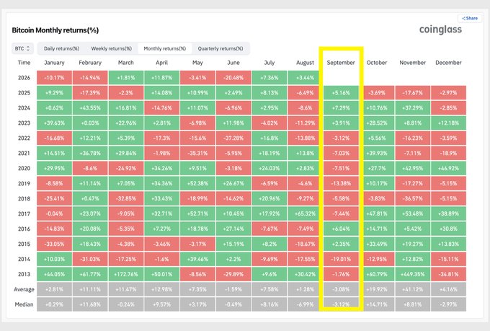
Task: Click the 2020 December +46.92% cell
Action: click(448, 168)
